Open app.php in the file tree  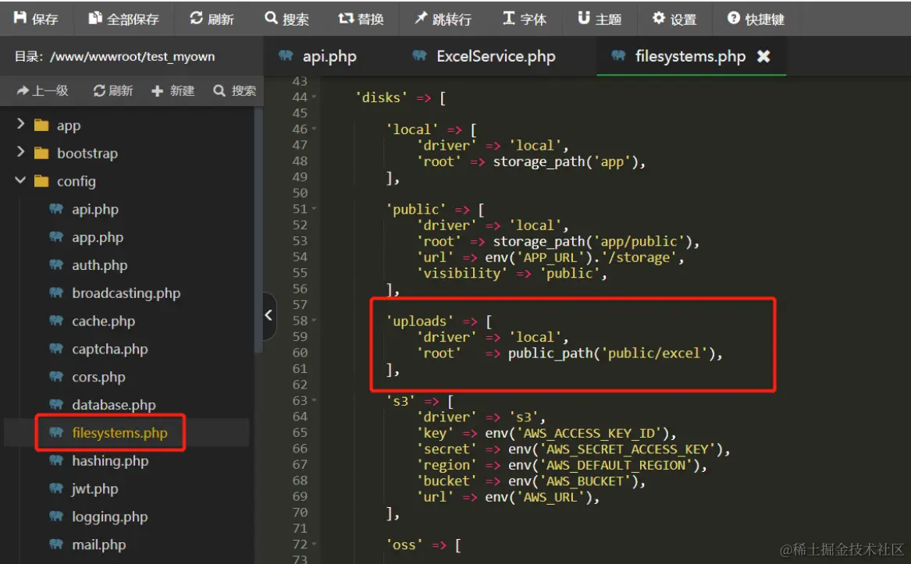tap(98, 237)
